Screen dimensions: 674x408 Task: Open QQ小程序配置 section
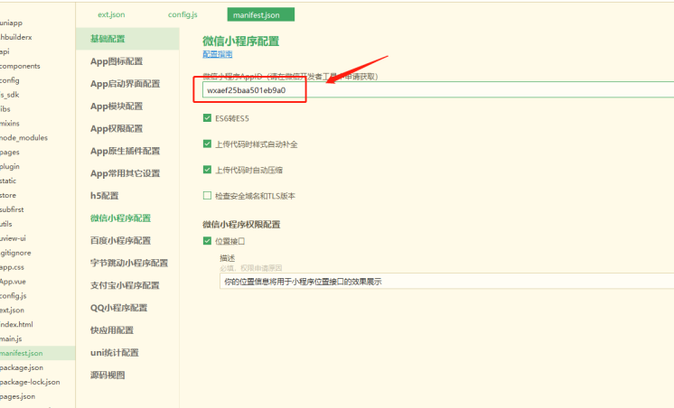118,308
